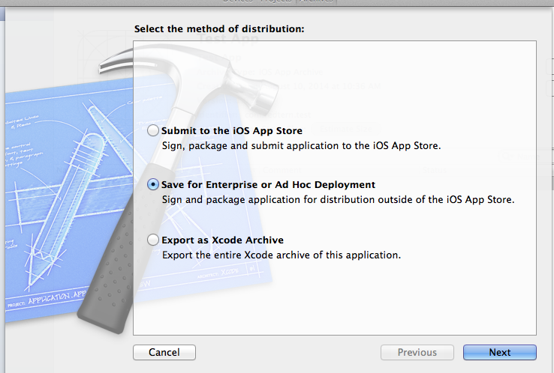Select Export as Xcode Archive radio button
Viewport: 554px width, 373px height.
[153, 240]
